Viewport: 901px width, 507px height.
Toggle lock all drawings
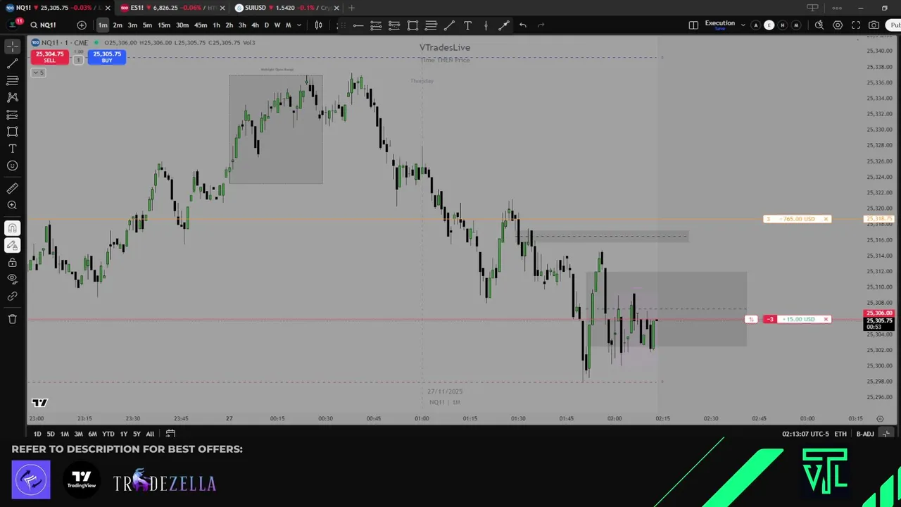coord(12,262)
